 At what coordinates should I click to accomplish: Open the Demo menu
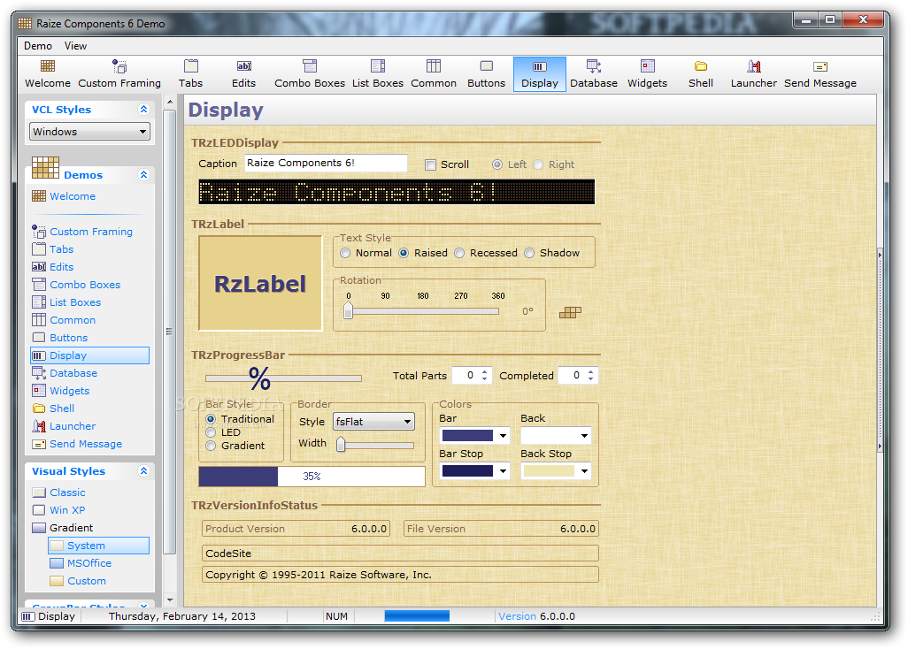pos(38,46)
